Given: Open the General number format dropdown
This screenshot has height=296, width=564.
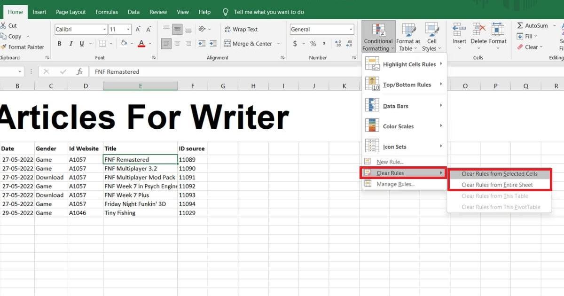Looking at the screenshot, I should tap(321, 29).
